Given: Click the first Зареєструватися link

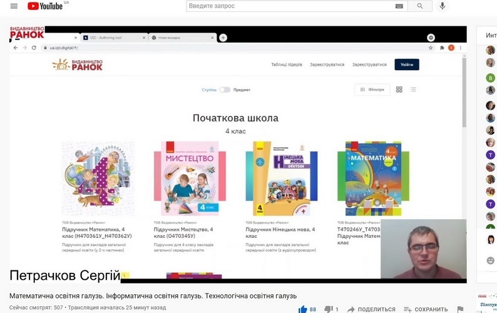Looking at the screenshot, I should click(x=327, y=64).
